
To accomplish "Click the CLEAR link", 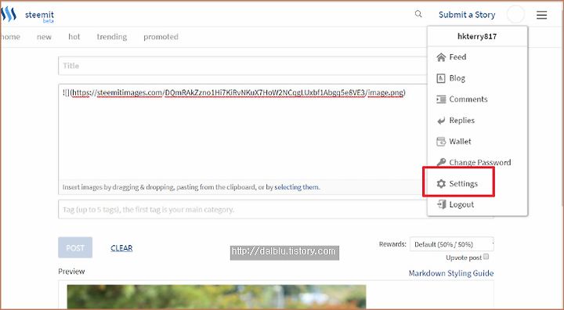I will pos(121,248).
